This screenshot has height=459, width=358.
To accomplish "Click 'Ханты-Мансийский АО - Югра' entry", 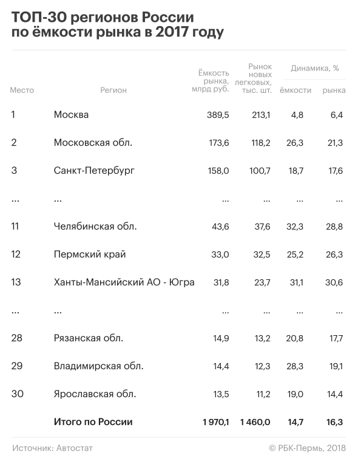I will coord(124,282).
